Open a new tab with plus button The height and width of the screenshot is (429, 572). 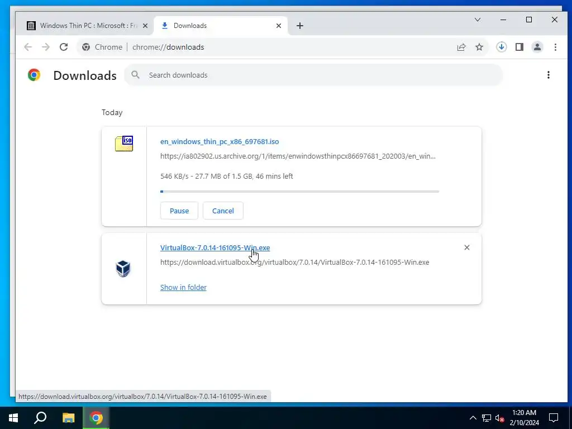[300, 26]
